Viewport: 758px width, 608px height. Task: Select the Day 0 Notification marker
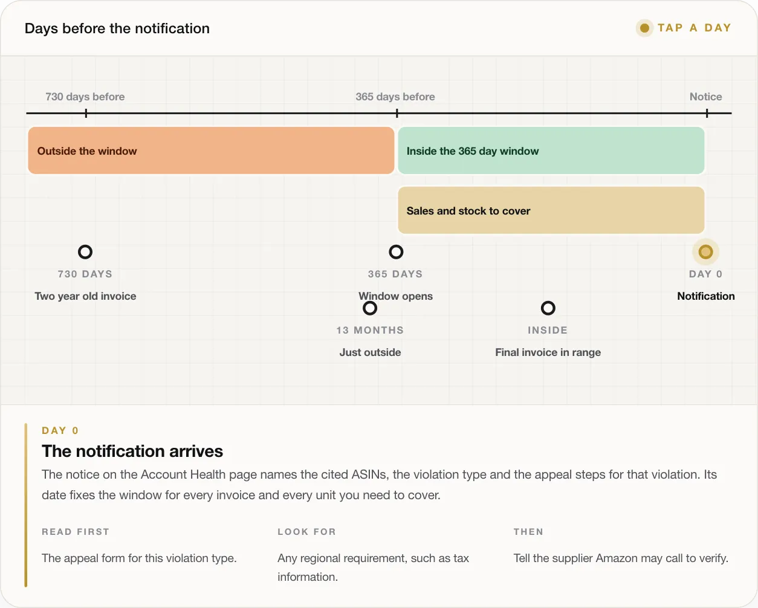pyautogui.click(x=705, y=252)
